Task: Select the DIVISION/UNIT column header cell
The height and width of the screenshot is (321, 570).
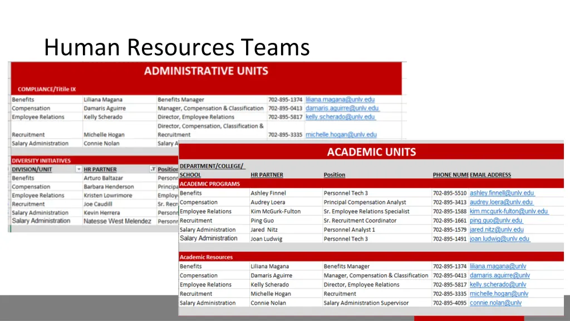Action: 46,169
